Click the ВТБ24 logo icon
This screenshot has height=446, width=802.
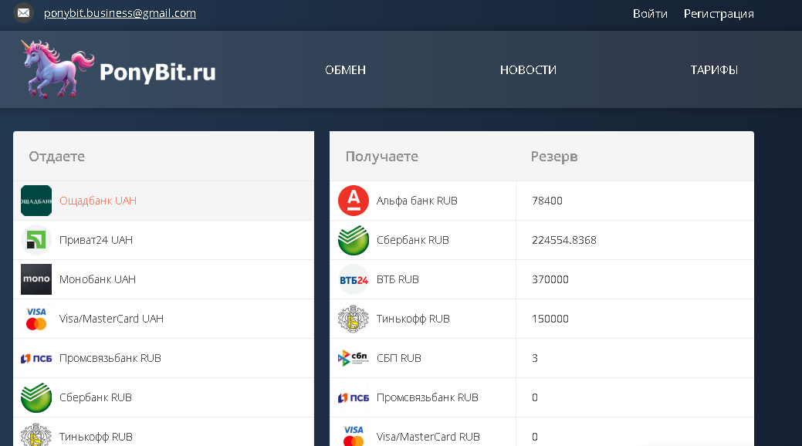pyautogui.click(x=354, y=279)
